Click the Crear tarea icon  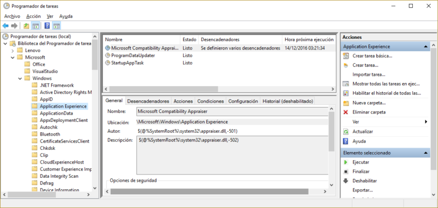click(346, 66)
